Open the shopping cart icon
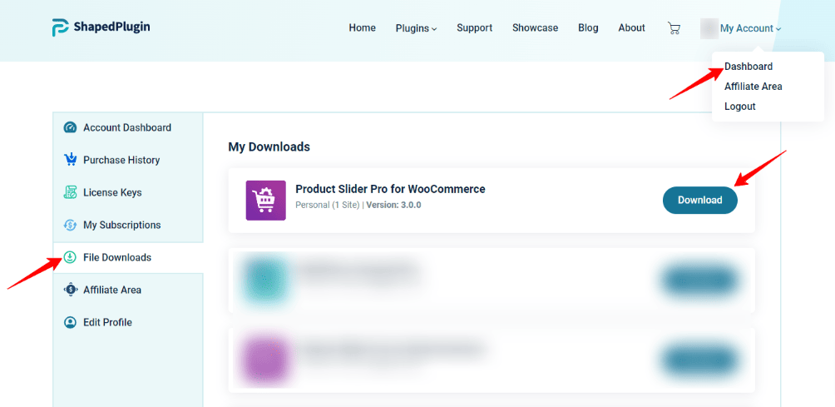 point(674,28)
